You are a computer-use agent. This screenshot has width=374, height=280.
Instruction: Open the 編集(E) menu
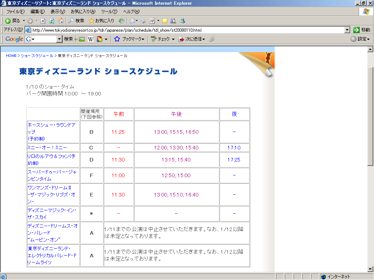tap(38, 11)
